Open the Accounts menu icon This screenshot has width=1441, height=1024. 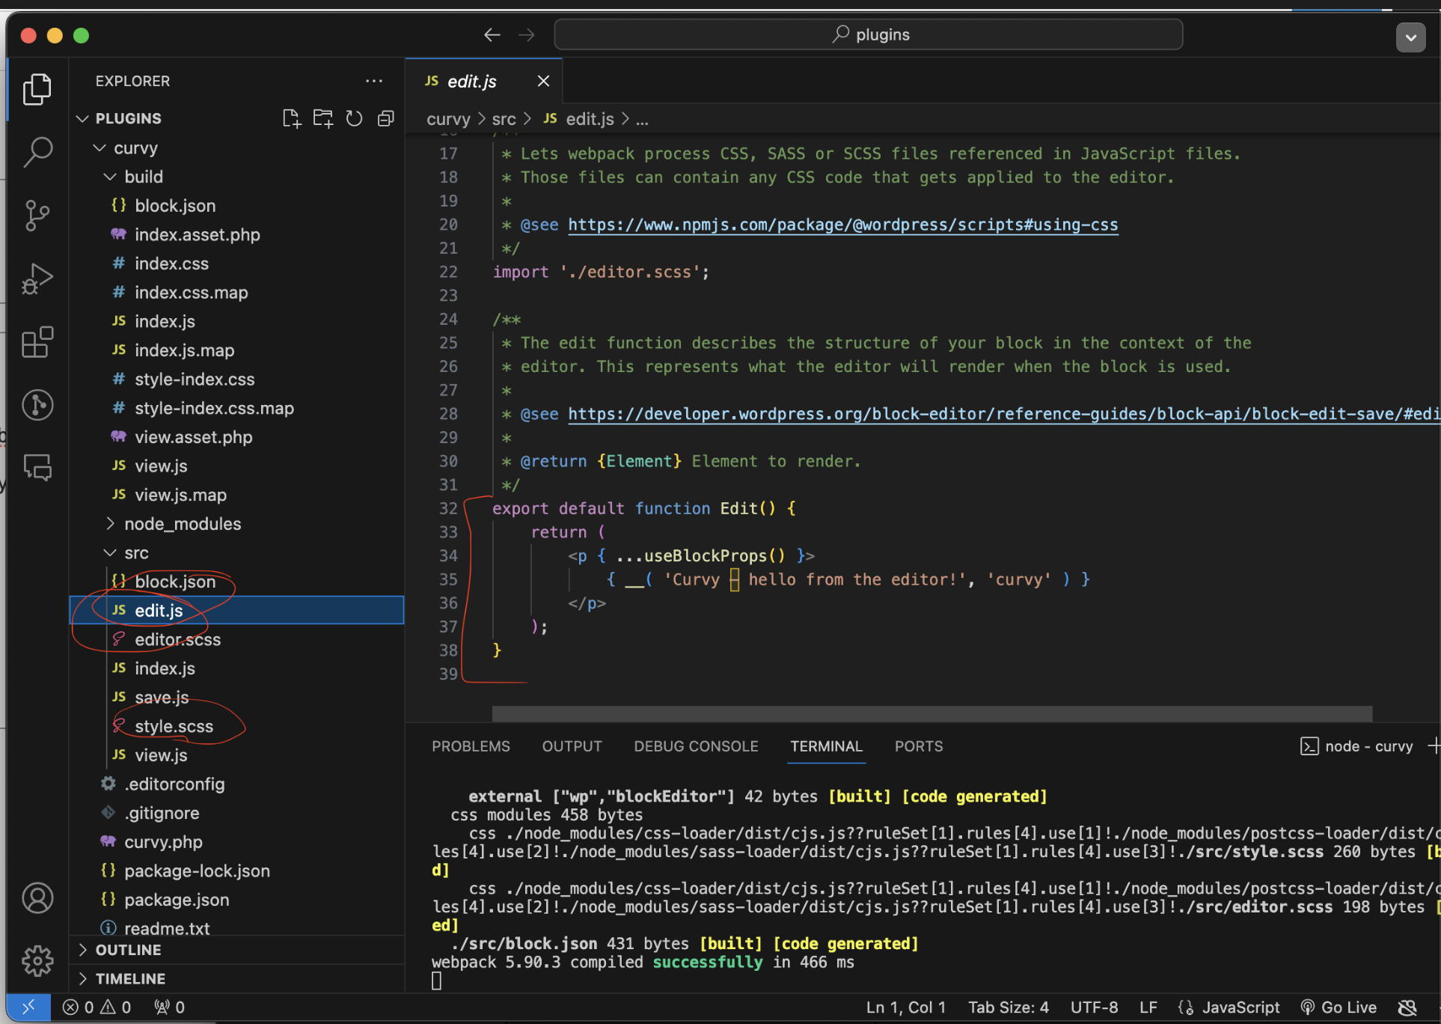click(37, 897)
